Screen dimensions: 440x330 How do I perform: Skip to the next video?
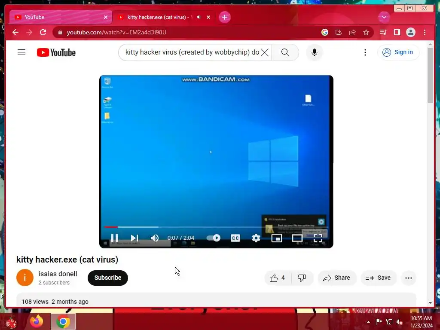point(134,238)
